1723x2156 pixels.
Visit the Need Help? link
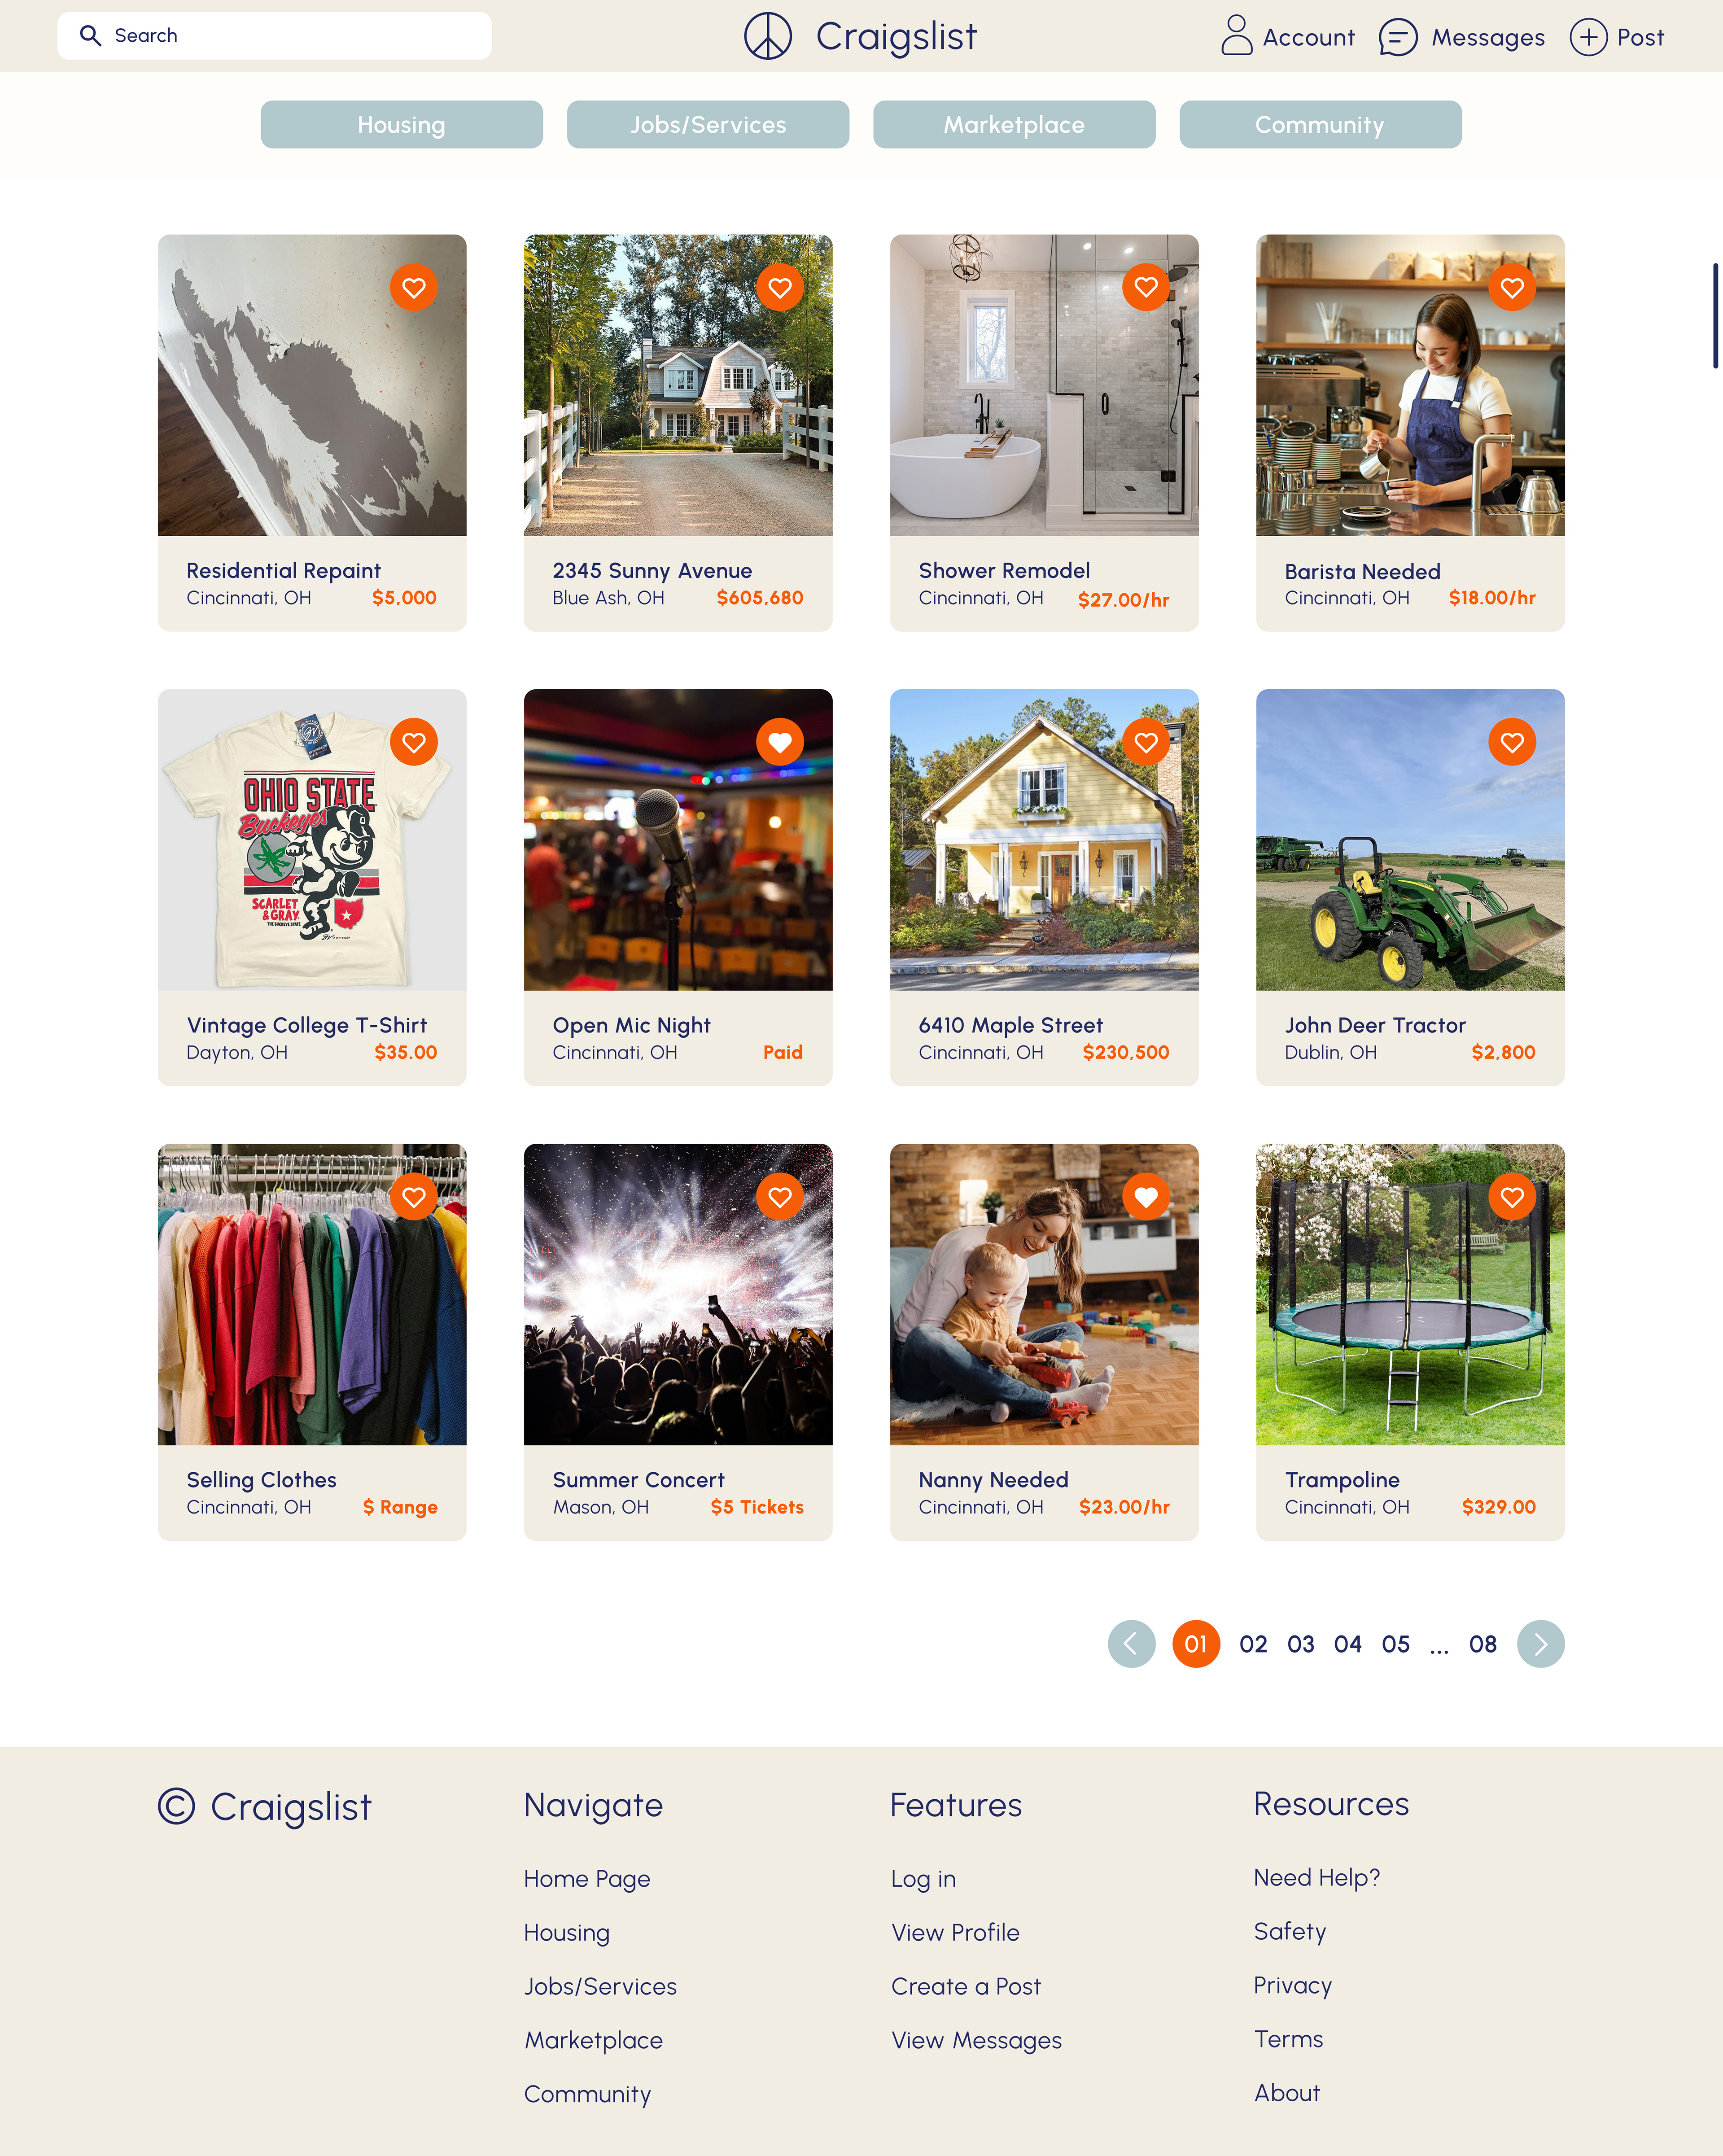point(1317,1878)
